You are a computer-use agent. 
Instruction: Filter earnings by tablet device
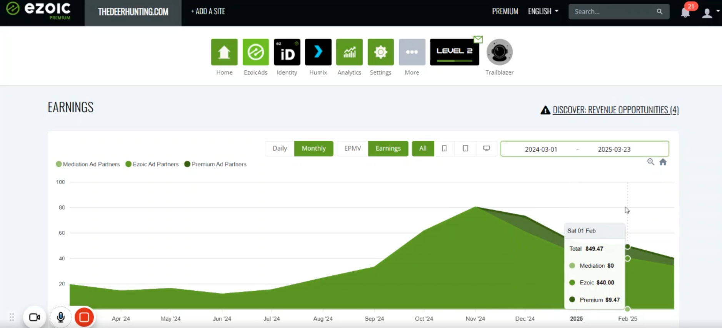(465, 148)
